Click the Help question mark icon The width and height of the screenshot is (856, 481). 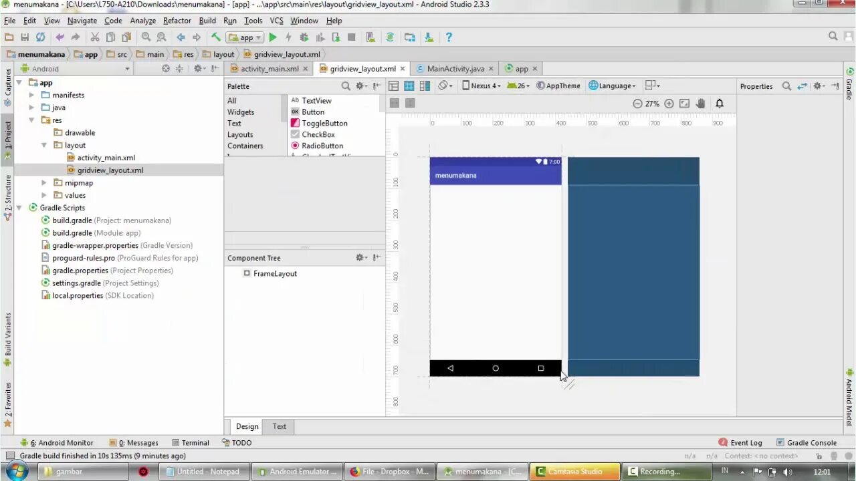pyautogui.click(x=449, y=37)
